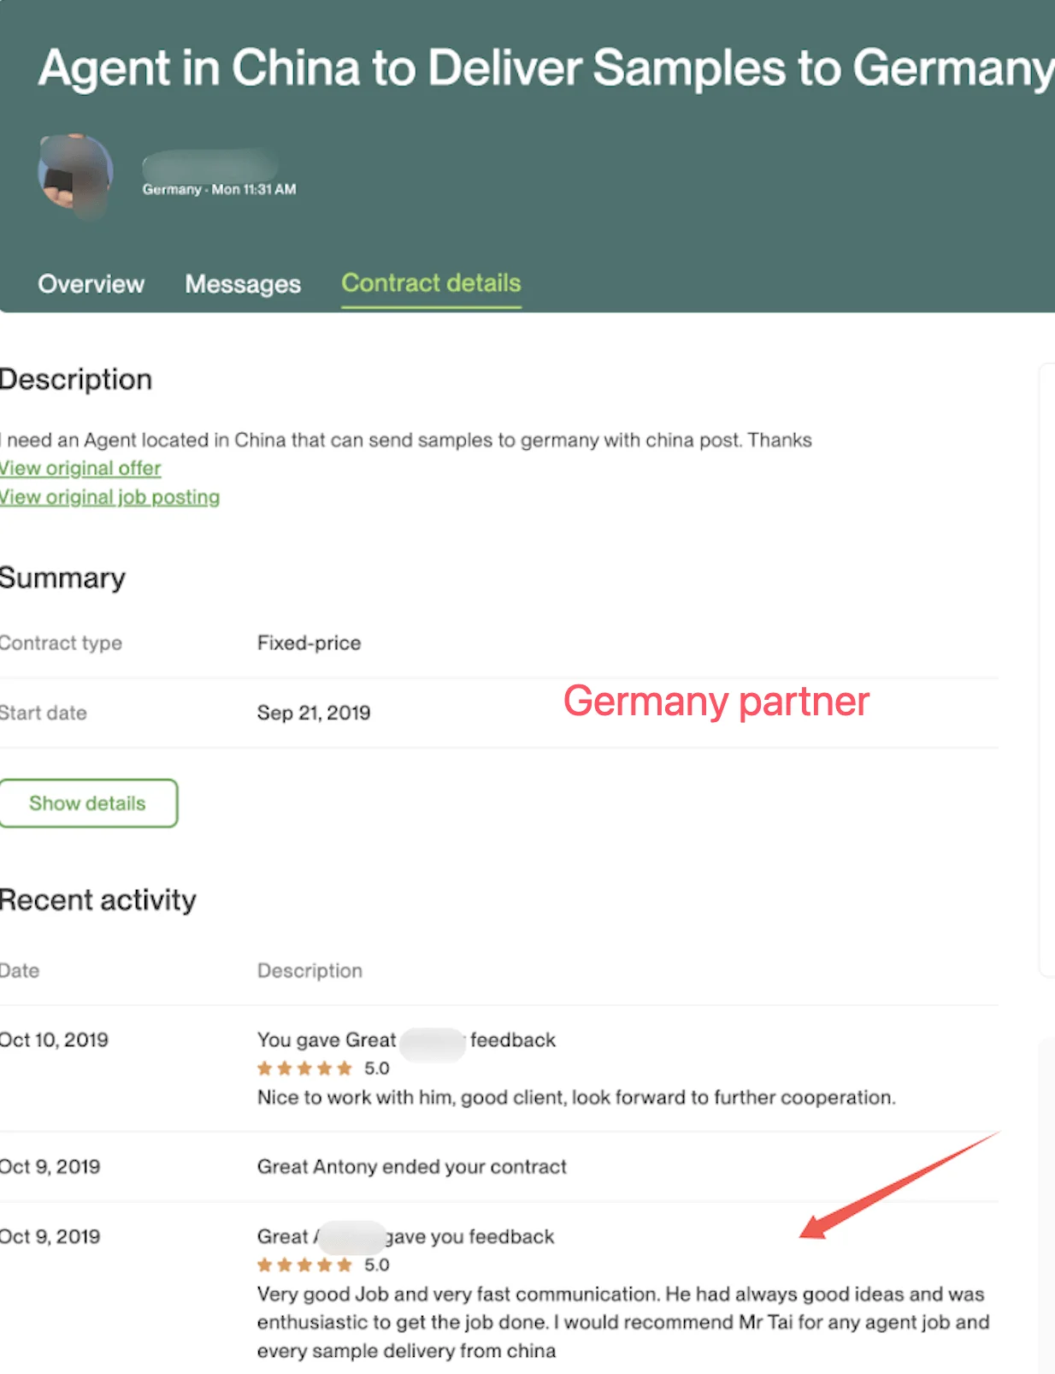Click the star rating in Oct 10 feedback
Viewport: 1055px width, 1374px height.
tap(304, 1068)
